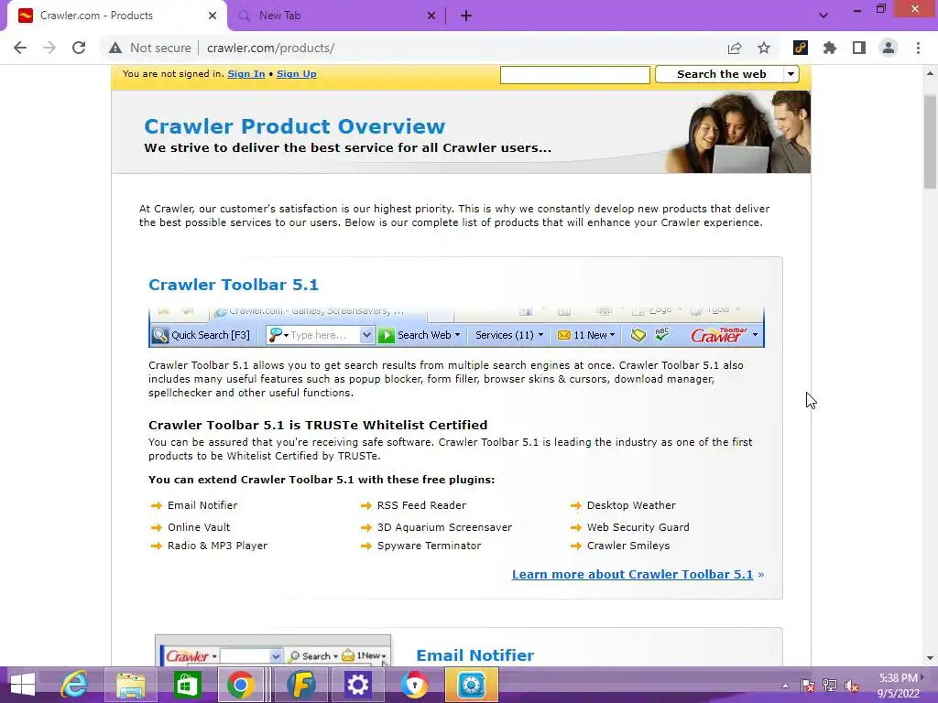The height and width of the screenshot is (703, 938).
Task: Click the Web Security Guard plugin item
Action: pyautogui.click(x=638, y=527)
